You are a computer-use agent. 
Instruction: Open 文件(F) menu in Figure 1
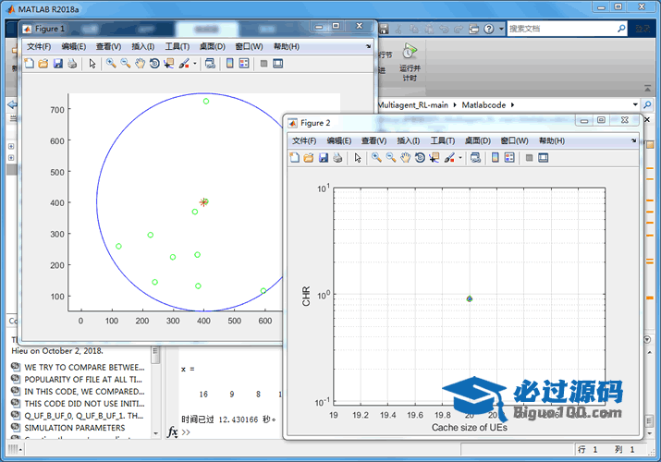pyautogui.click(x=39, y=46)
